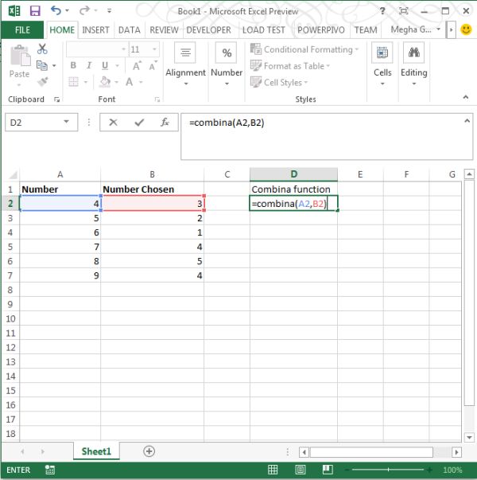Image resolution: width=477 pixels, height=480 pixels.
Task: Click Increase Font Size icon
Action: tap(137, 65)
